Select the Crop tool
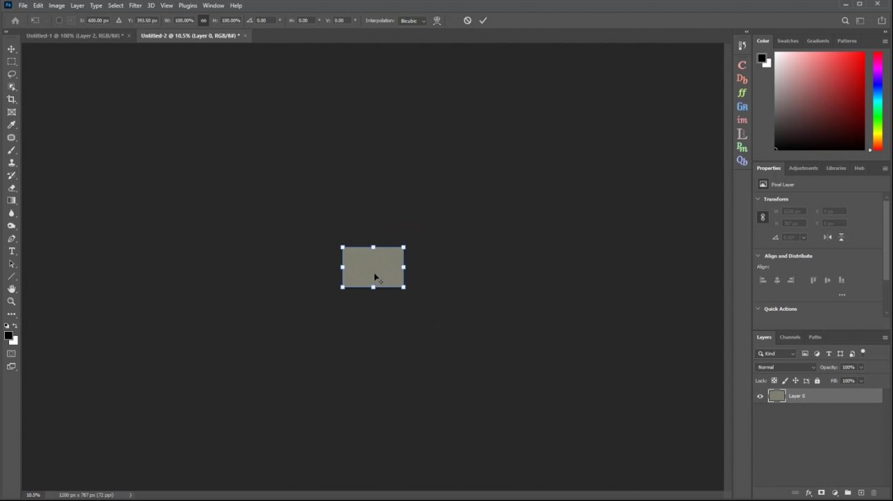Image resolution: width=893 pixels, height=501 pixels. point(11,100)
